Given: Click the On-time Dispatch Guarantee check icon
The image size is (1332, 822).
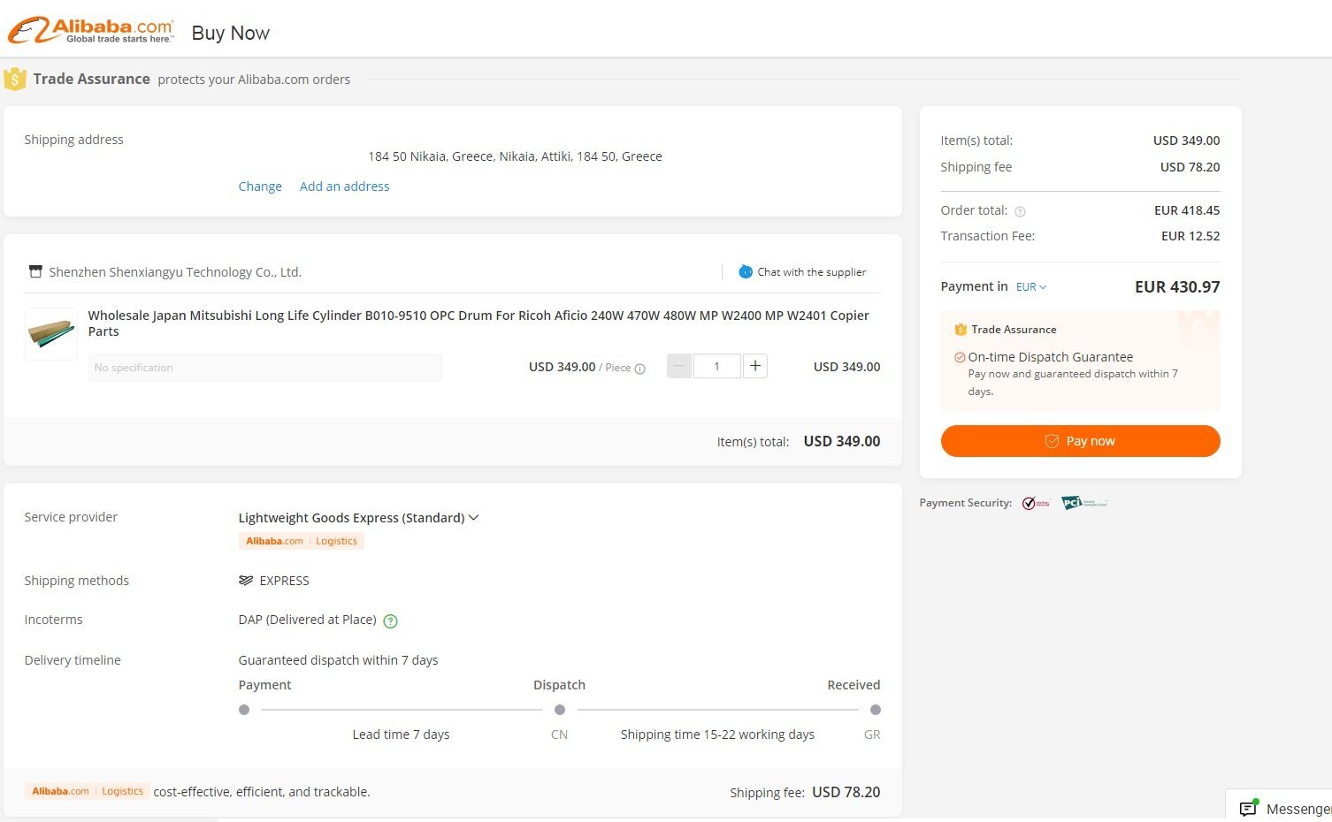Looking at the screenshot, I should (960, 358).
